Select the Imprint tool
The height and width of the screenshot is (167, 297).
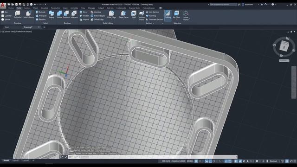[84, 19]
